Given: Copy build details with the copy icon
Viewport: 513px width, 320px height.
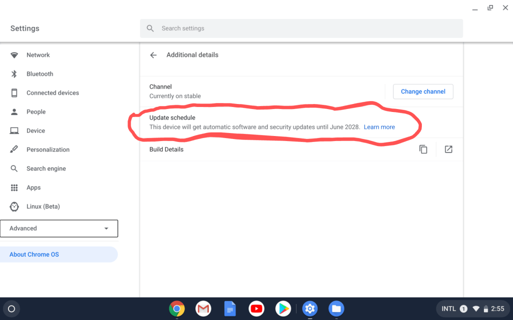Looking at the screenshot, I should tap(423, 149).
